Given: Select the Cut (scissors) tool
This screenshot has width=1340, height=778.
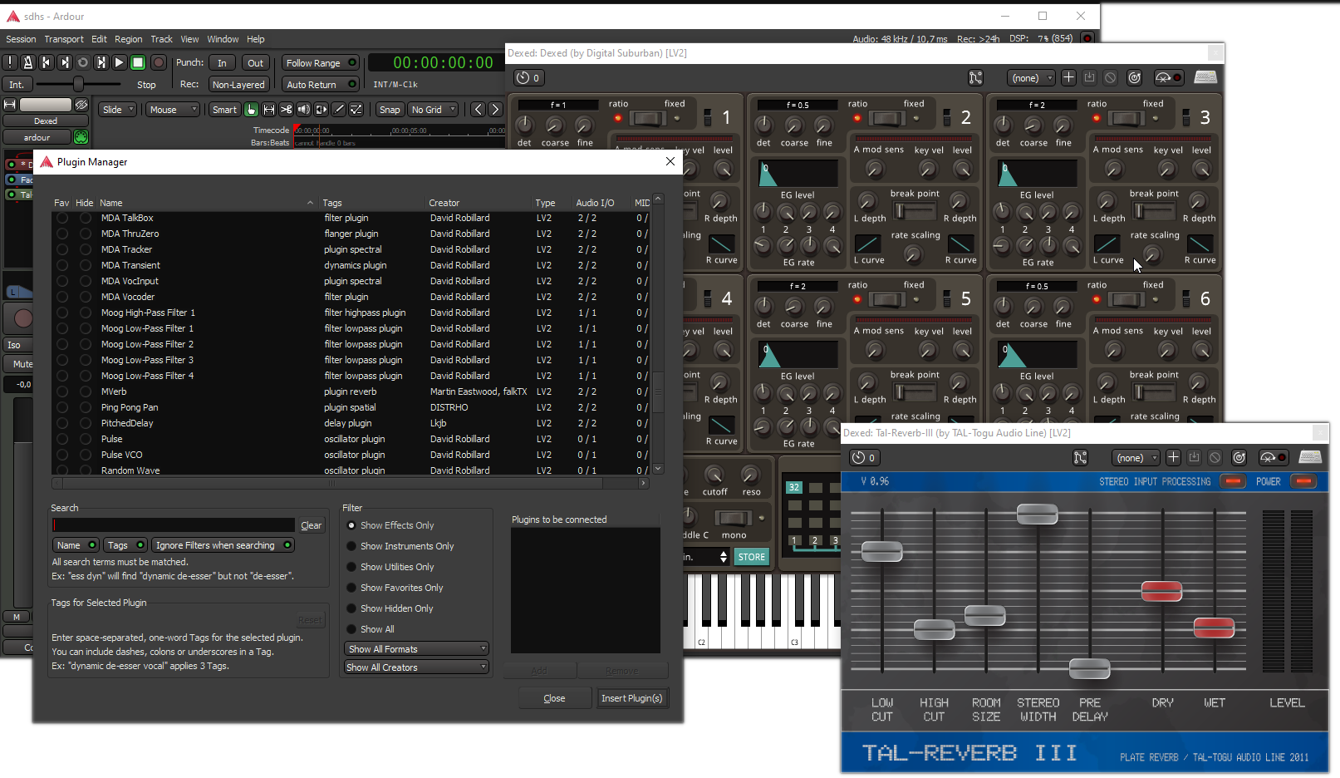Looking at the screenshot, I should click(286, 110).
